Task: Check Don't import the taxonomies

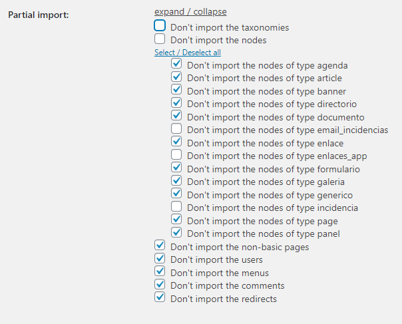Action: [x=160, y=27]
